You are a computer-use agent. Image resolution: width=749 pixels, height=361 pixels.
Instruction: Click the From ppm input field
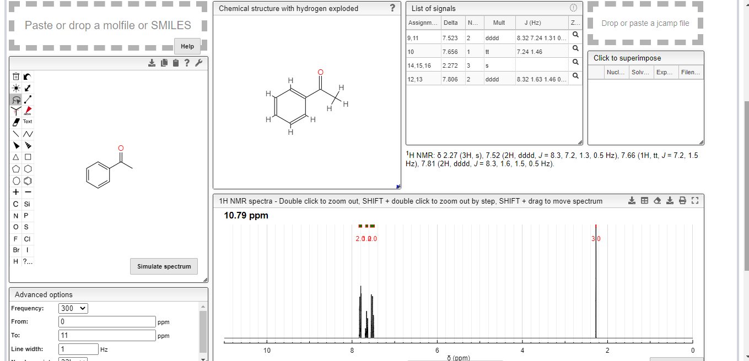tap(106, 321)
